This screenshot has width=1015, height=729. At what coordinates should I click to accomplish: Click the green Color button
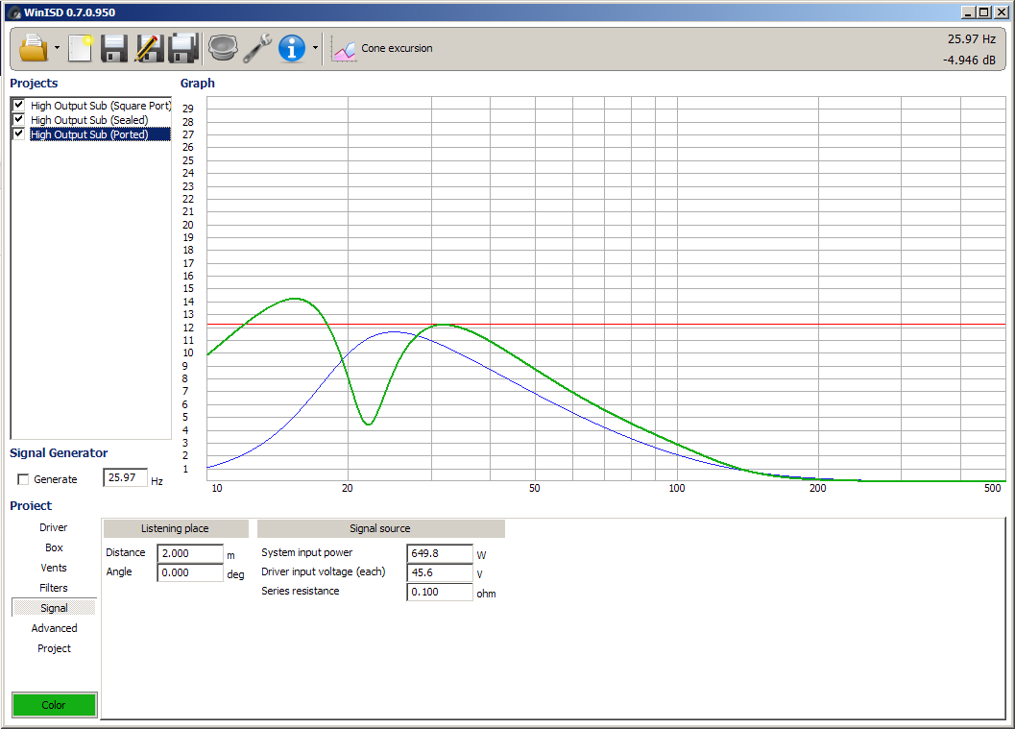[x=55, y=705]
